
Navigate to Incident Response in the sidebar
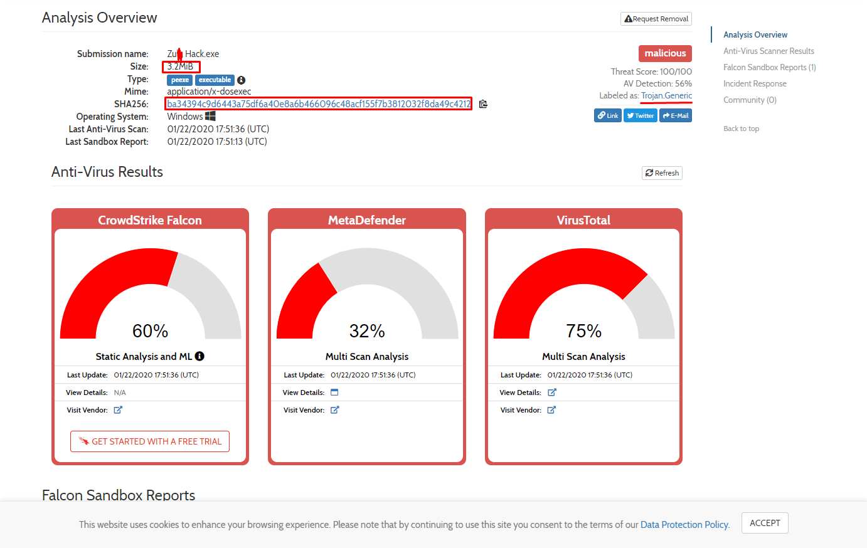tap(755, 83)
